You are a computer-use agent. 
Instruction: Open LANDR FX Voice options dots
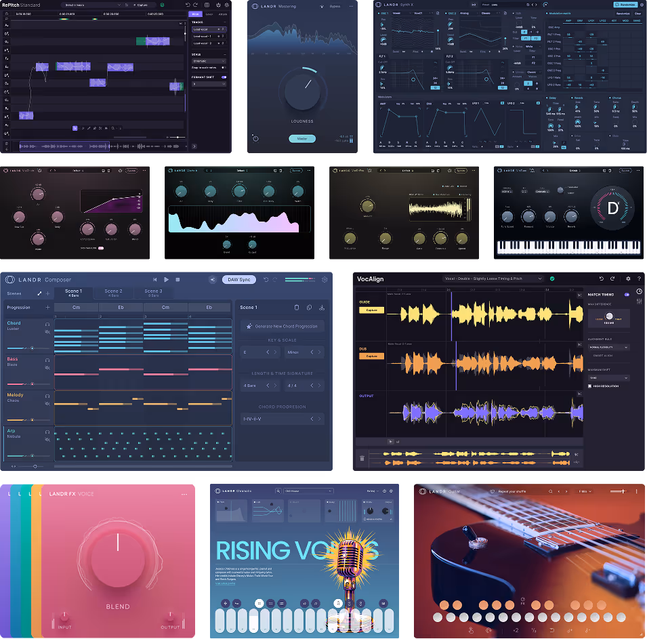point(184,494)
